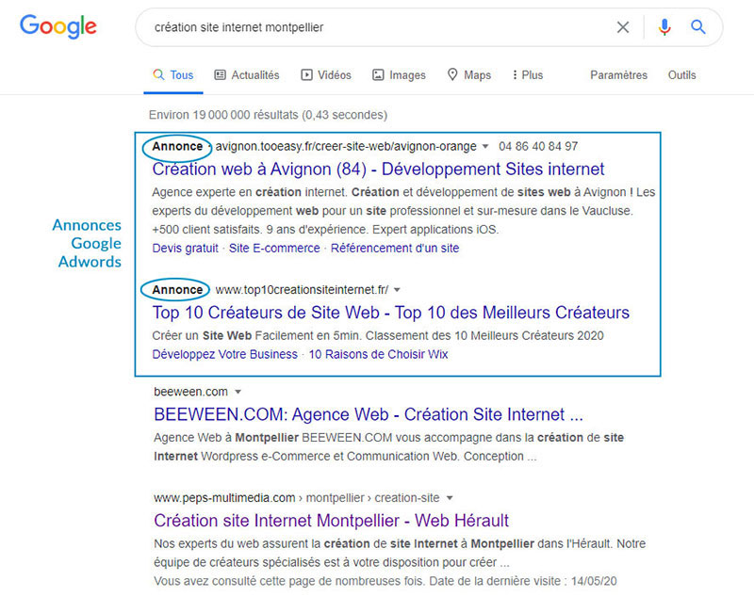Click the Site E-commerce sitelink

coord(274,249)
